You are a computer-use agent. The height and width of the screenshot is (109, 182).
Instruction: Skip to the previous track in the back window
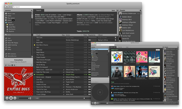pos(7,98)
